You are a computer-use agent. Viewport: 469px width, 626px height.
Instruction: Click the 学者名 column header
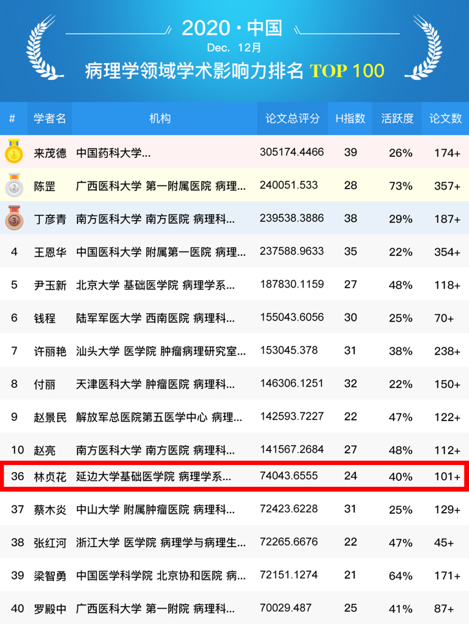(x=50, y=119)
